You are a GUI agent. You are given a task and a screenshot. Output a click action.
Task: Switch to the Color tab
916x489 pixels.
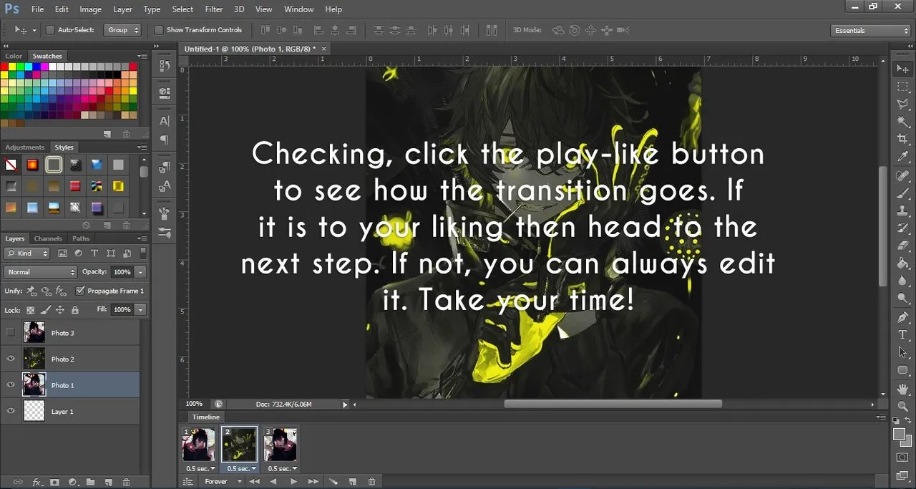pos(14,56)
